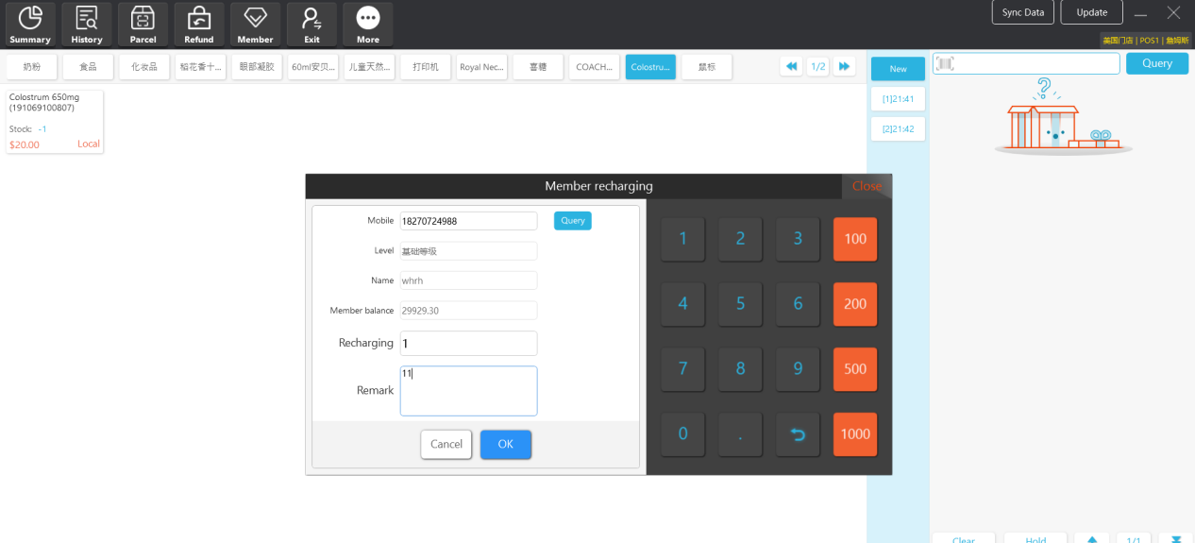Click the Exit user icon
The width and height of the screenshot is (1195, 543).
311,25
